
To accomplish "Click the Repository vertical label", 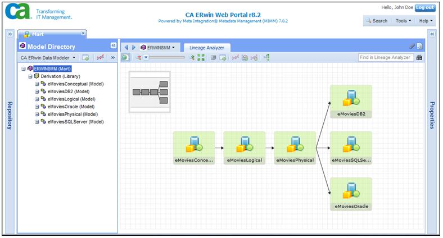I will (10, 116).
